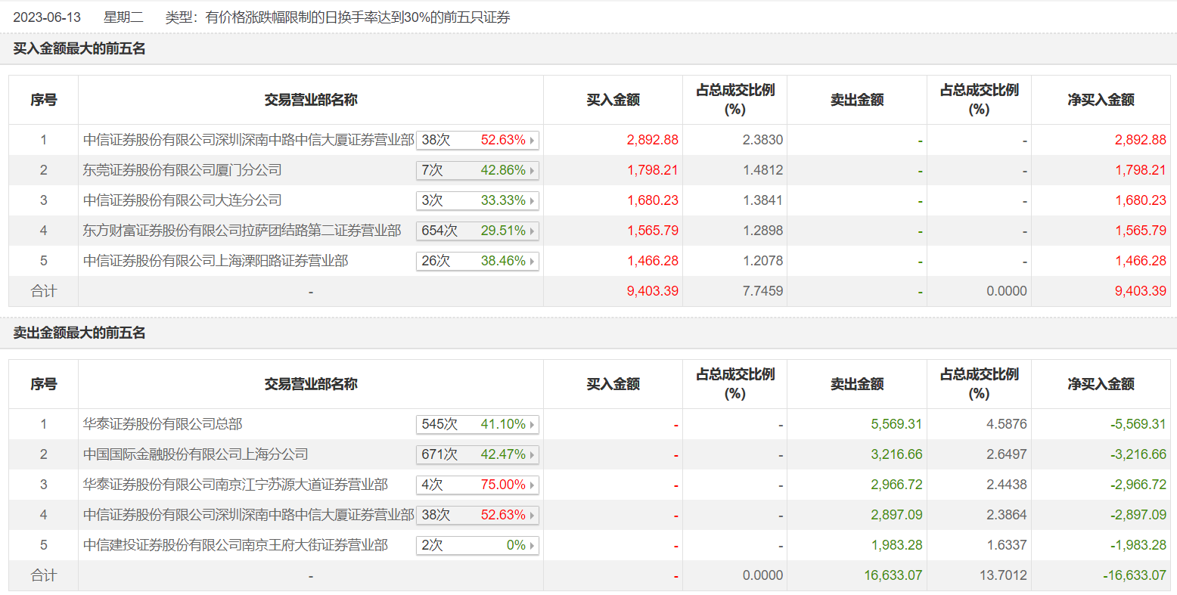Select the ratio value 2.3830
Screen dimensions: 1177x595
[762, 140]
